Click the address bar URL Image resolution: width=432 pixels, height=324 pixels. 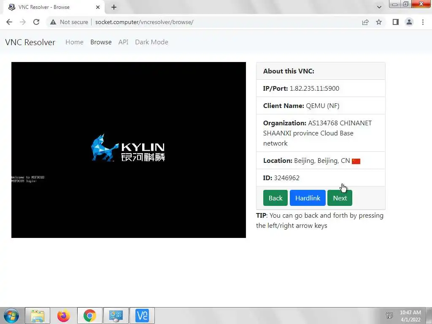[x=144, y=22]
